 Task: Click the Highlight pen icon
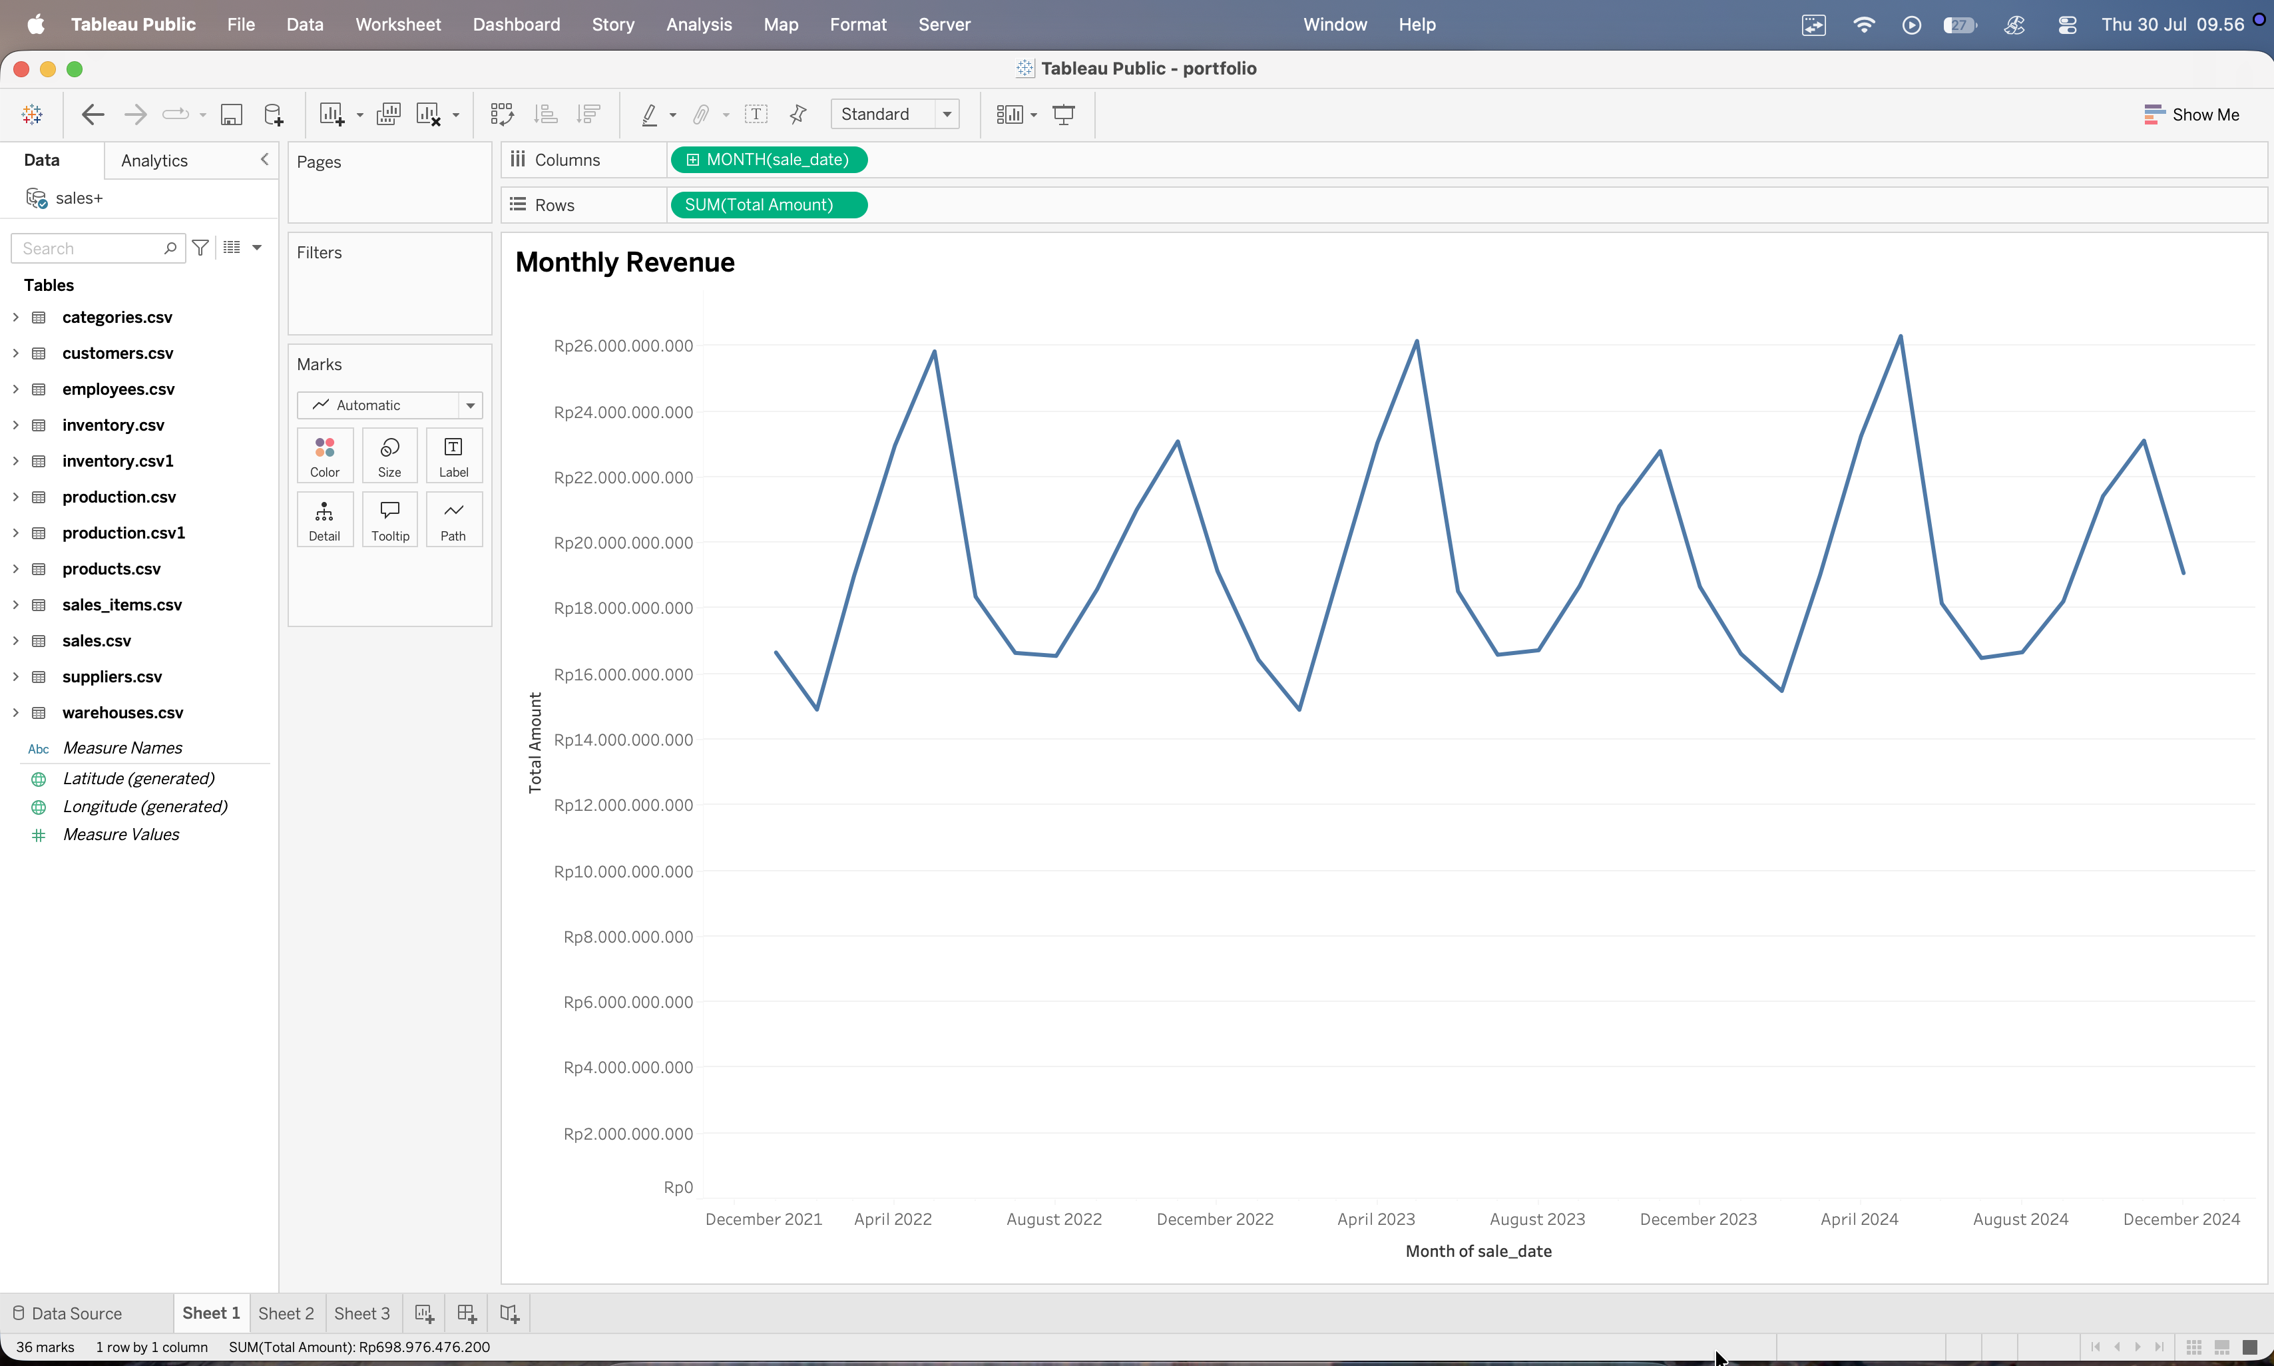650,114
